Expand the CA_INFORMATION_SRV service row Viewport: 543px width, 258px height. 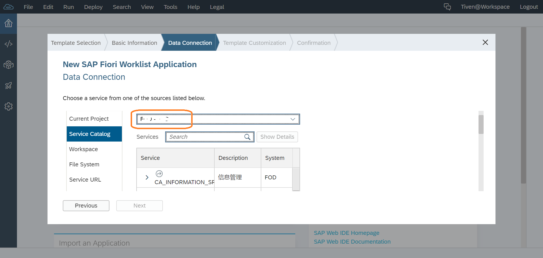(x=147, y=177)
